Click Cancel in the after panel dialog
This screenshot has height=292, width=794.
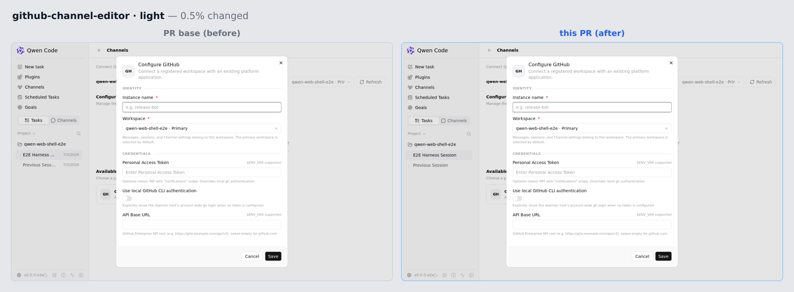(642, 256)
